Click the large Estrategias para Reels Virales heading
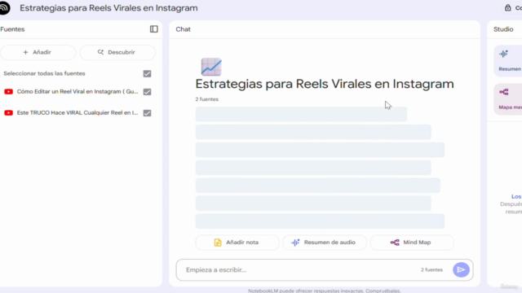The width and height of the screenshot is (522, 293). click(325, 84)
